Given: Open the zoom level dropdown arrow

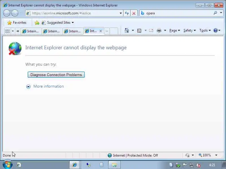Looking at the screenshot, I should pyautogui.click(x=216, y=155).
